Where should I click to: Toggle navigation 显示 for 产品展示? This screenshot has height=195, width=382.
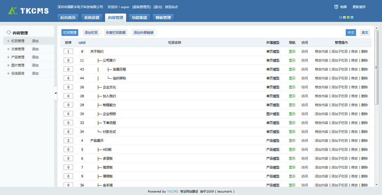click(292, 140)
